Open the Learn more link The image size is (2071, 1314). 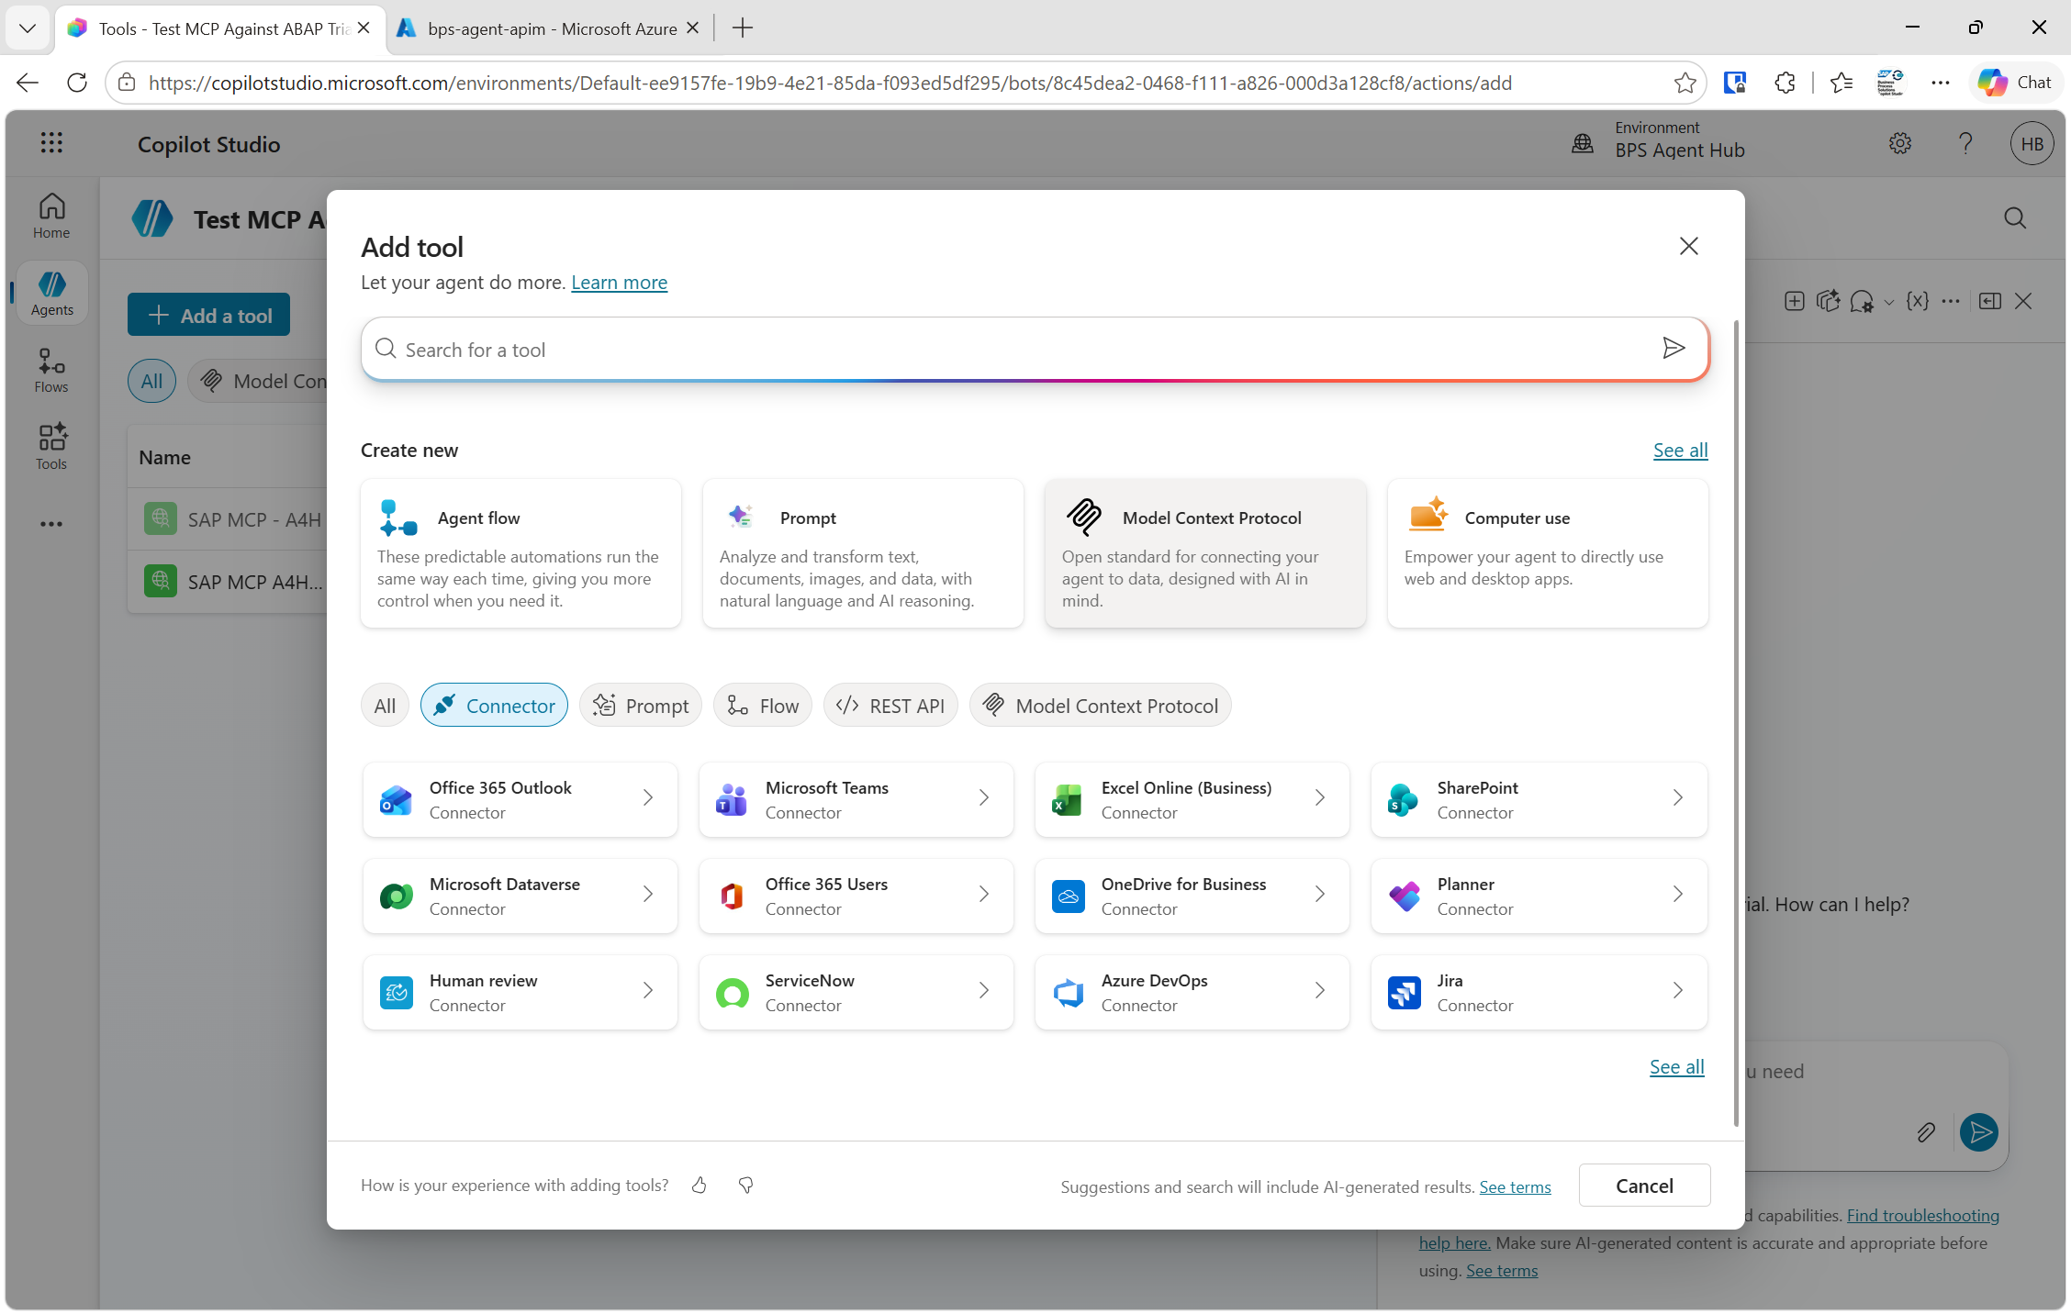pos(619,283)
